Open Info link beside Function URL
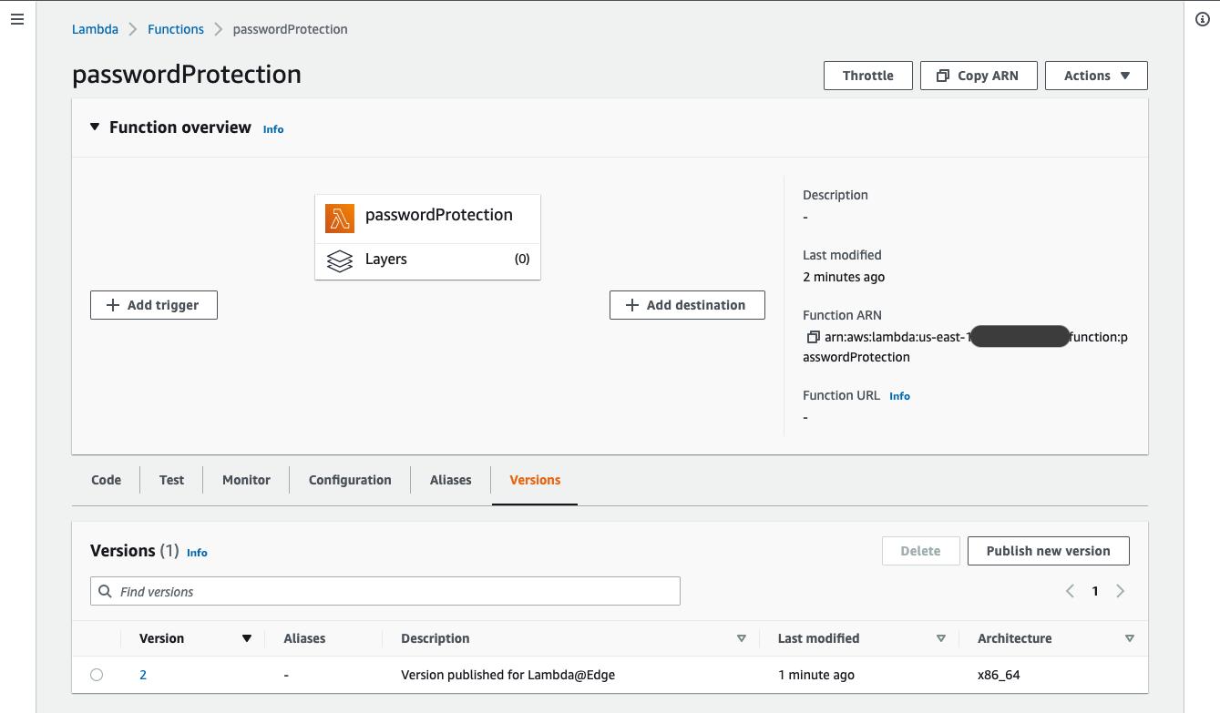1220x713 pixels. 899,396
